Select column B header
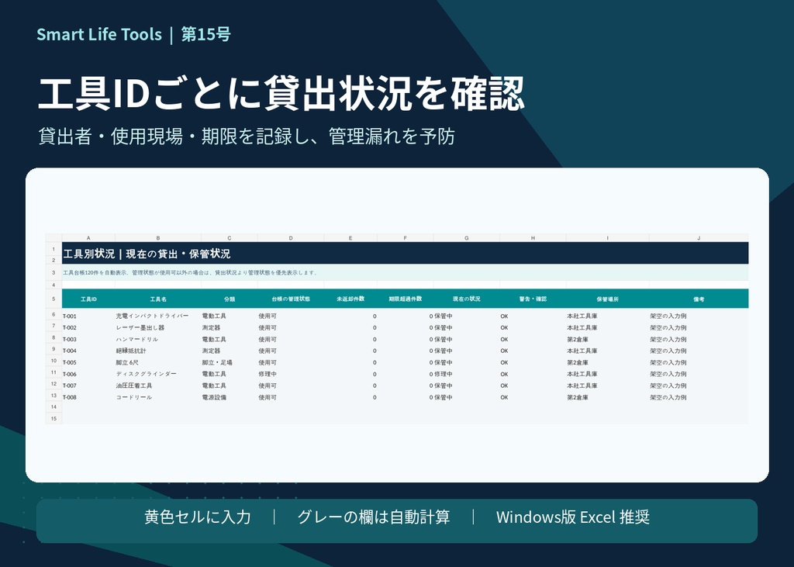794x567 pixels. point(158,237)
